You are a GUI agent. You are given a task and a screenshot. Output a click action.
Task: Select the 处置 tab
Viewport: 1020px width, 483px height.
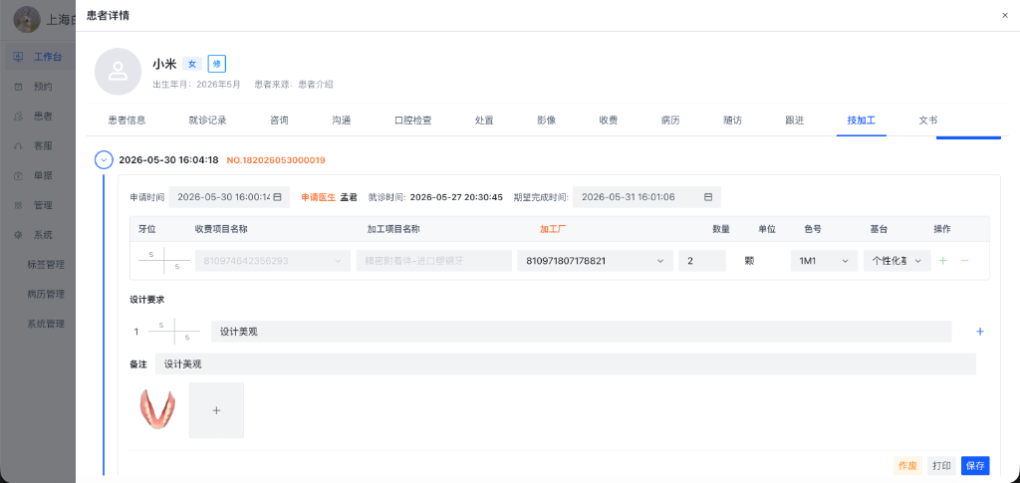(x=484, y=121)
